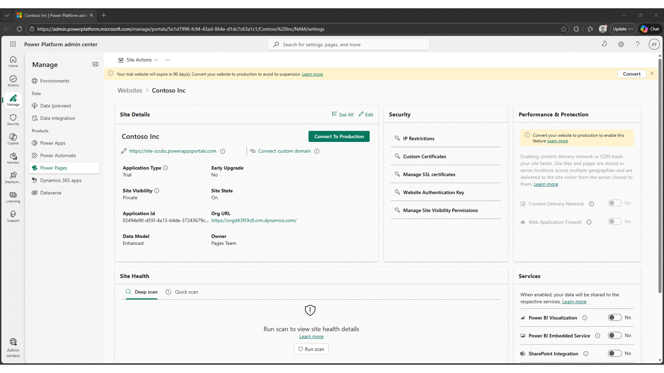Open the more options ellipsis menu
This screenshot has height=373, width=664.
click(168, 60)
